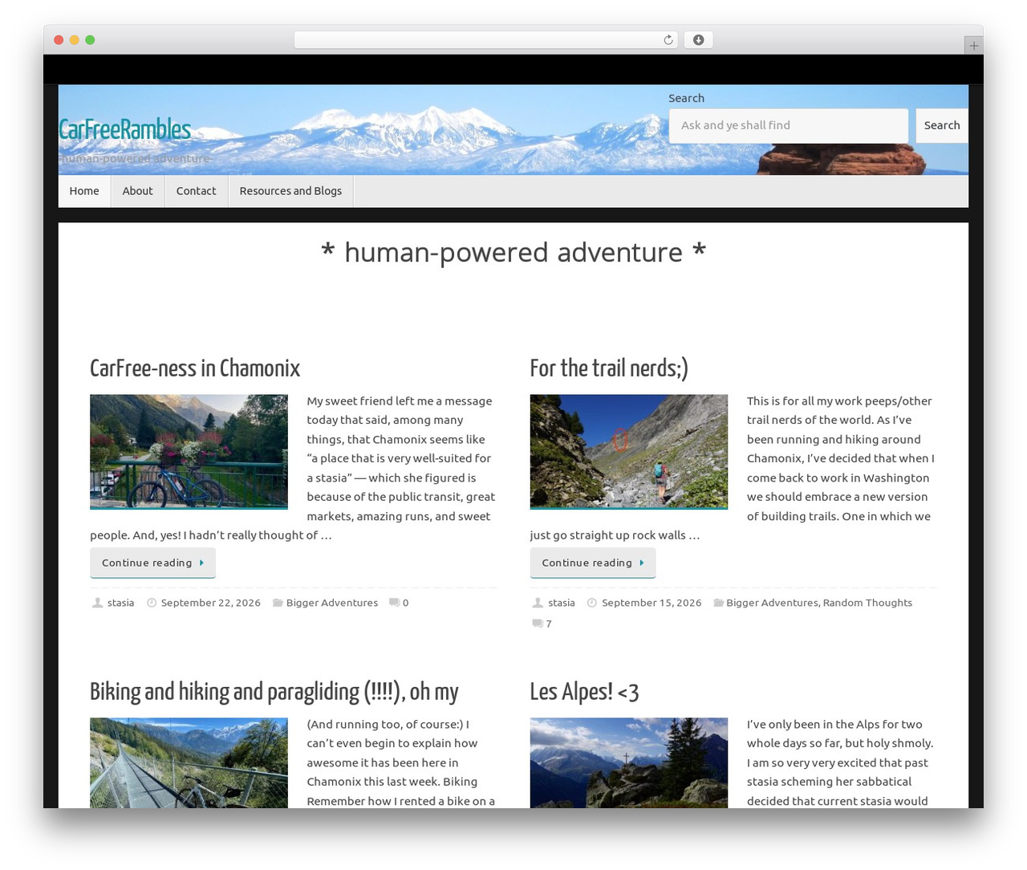Viewport: 1027px width, 870px height.
Task: Open the 'Les Alpes! <3' post title
Action: click(x=584, y=692)
